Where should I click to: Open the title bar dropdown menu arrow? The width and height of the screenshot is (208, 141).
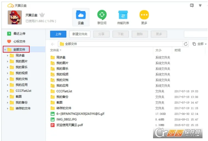click(x=200, y=5)
